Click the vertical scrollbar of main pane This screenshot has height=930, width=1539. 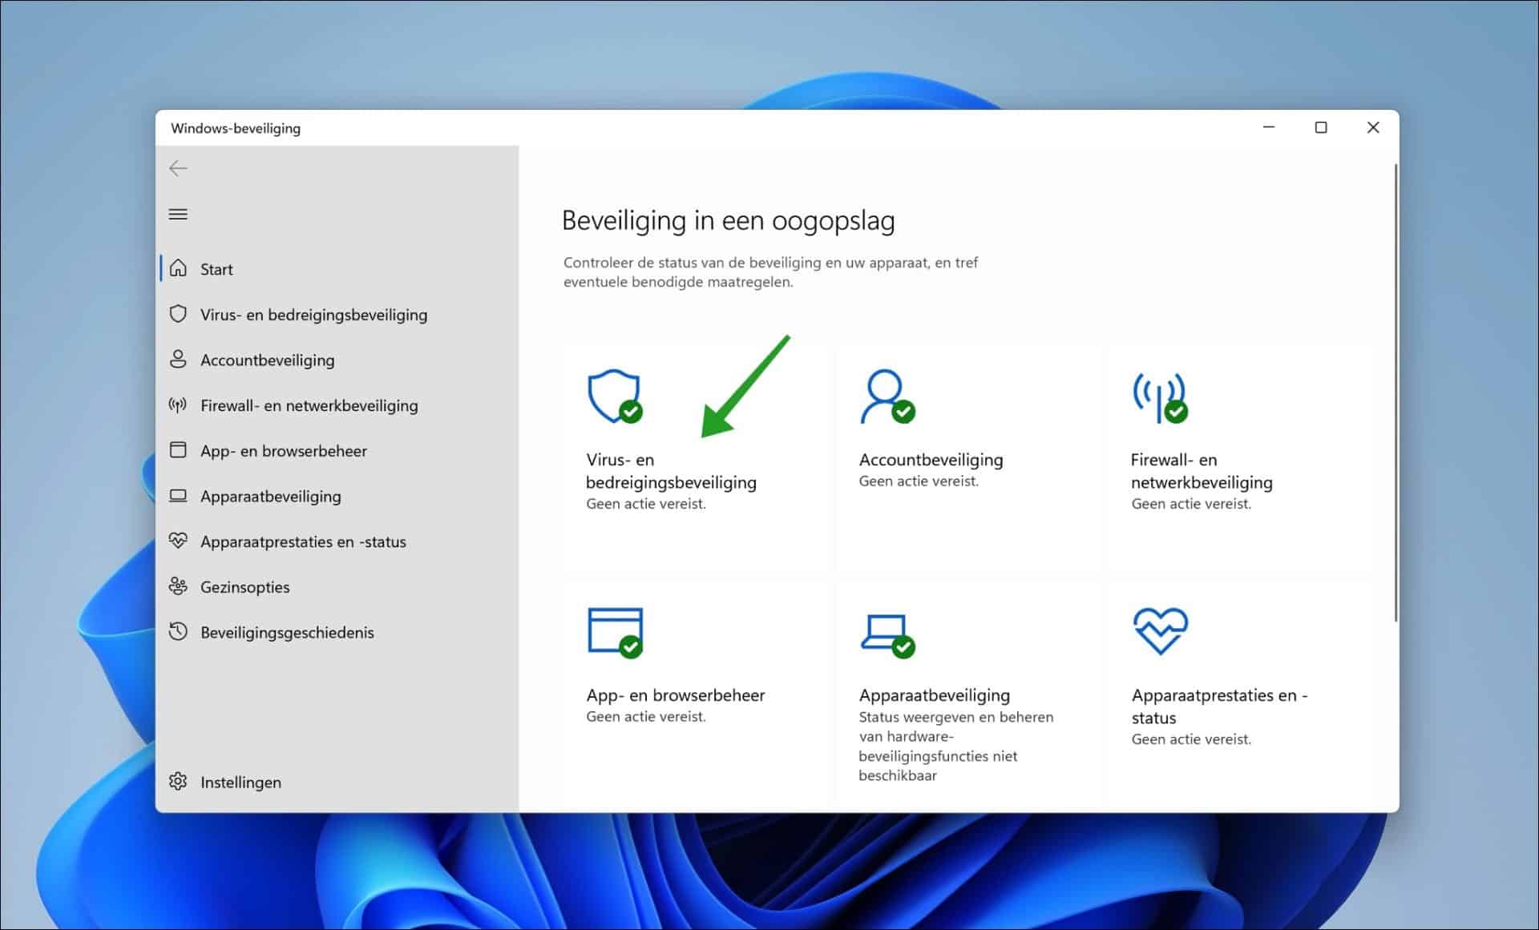(x=1396, y=393)
